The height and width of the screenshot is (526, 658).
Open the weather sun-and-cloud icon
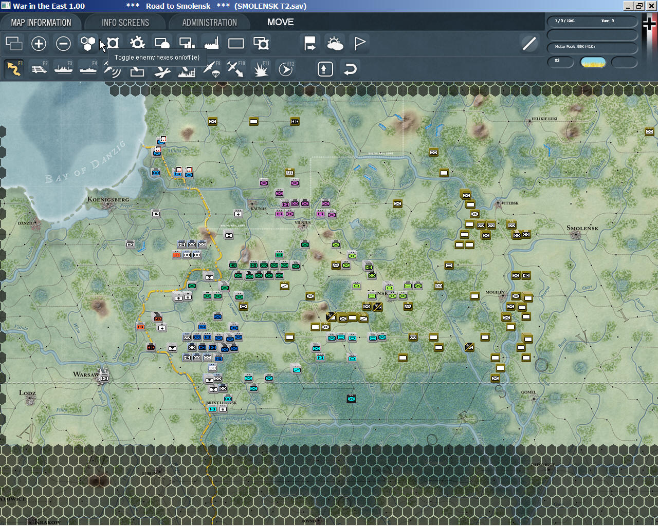pos(335,44)
